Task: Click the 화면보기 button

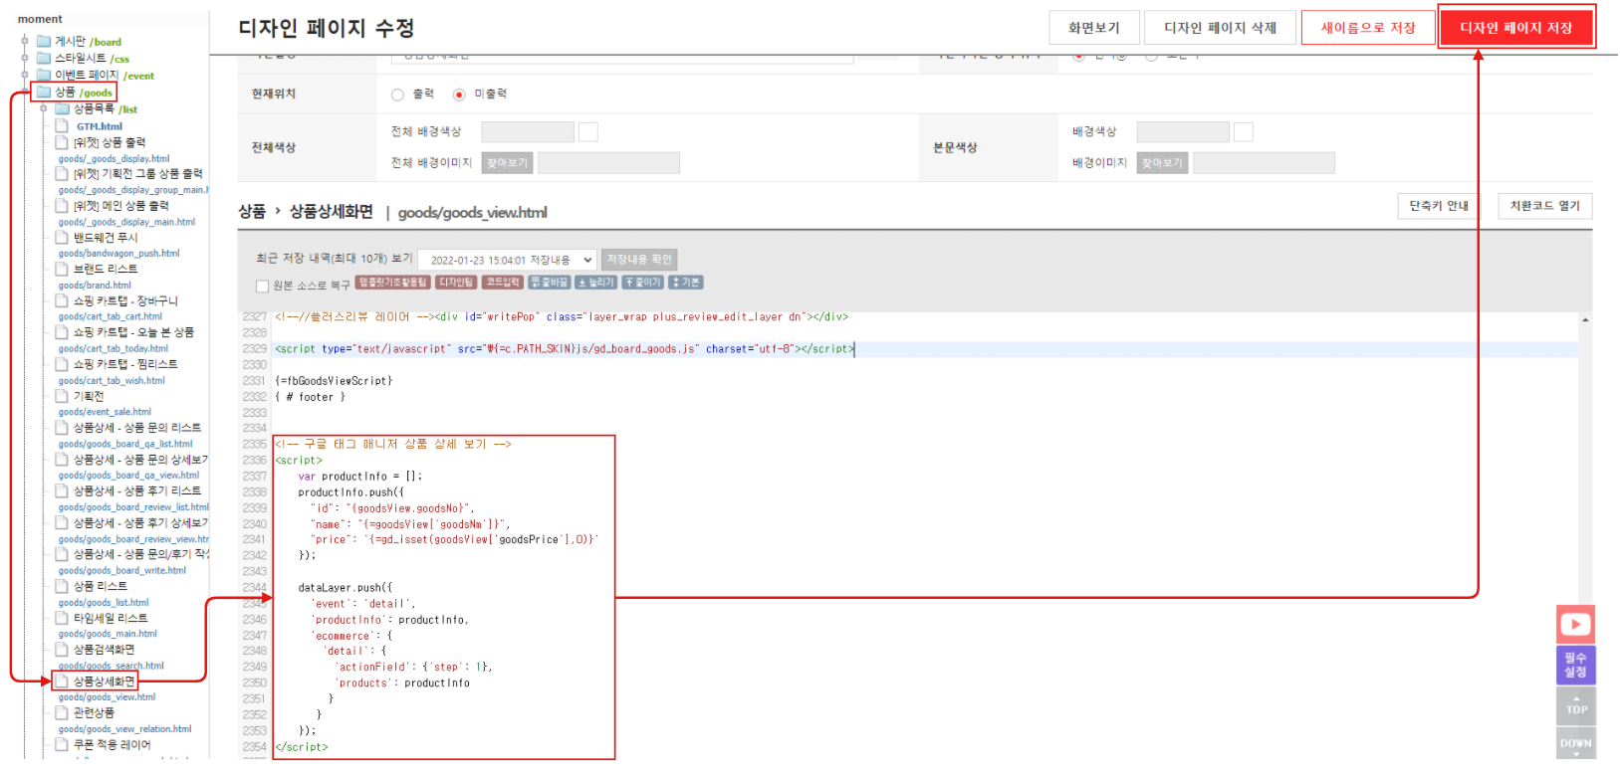Action: (x=1093, y=28)
